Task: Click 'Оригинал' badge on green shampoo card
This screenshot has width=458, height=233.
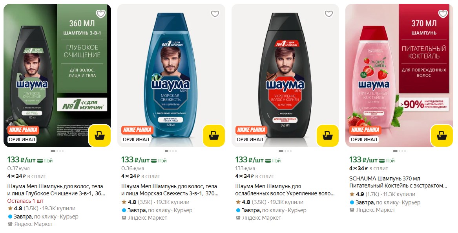Action: 22,139
